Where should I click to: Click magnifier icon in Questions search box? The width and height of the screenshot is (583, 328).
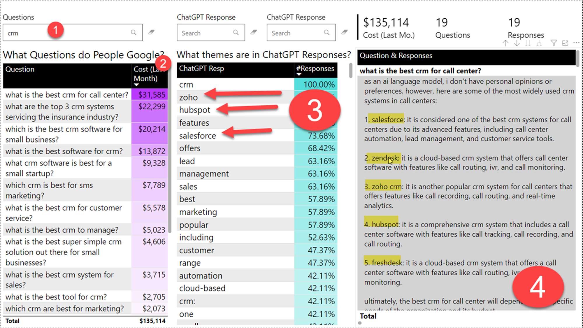point(134,32)
